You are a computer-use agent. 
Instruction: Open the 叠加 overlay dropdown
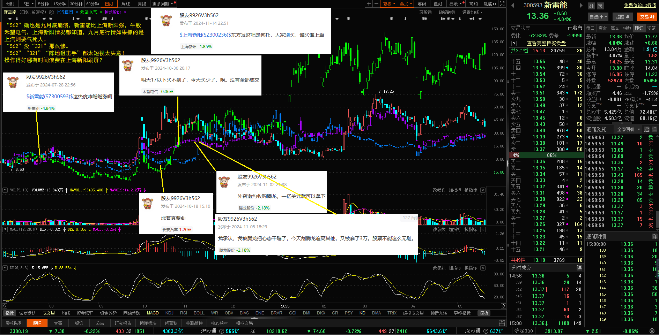click(406, 4)
